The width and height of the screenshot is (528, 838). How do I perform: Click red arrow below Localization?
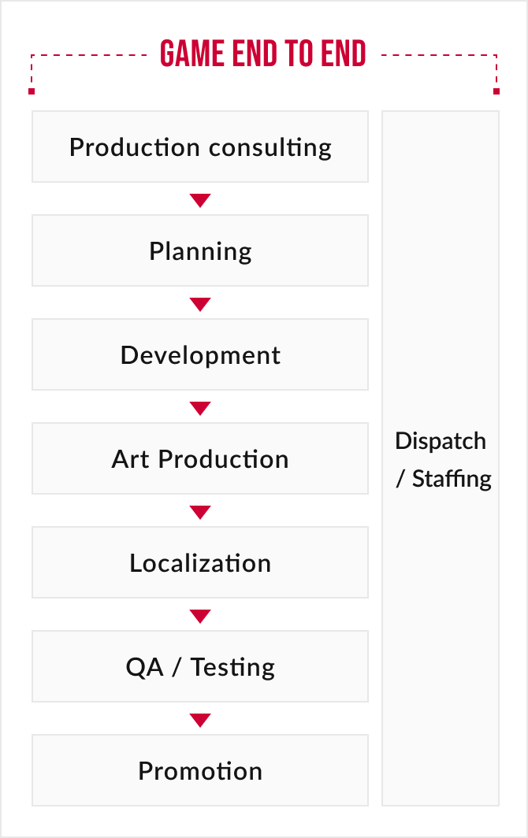[200, 616]
